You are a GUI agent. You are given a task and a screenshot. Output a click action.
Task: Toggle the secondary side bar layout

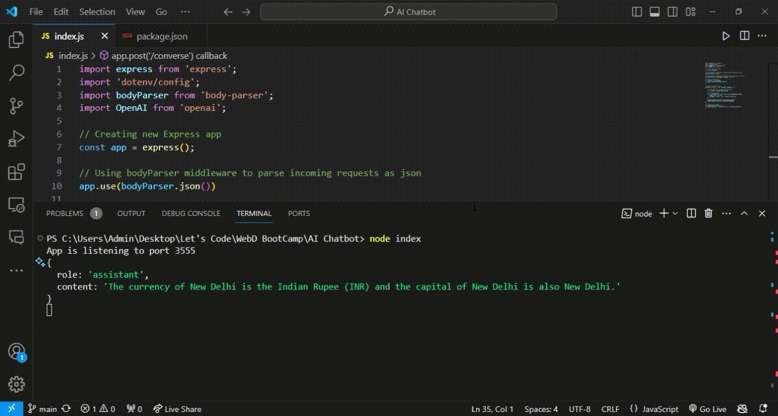coord(672,12)
